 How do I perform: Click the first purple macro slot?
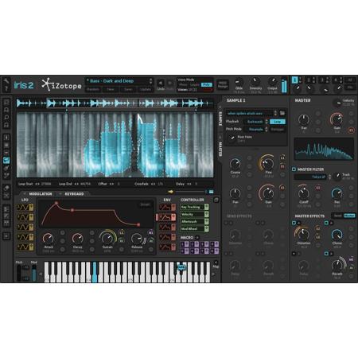point(185,244)
